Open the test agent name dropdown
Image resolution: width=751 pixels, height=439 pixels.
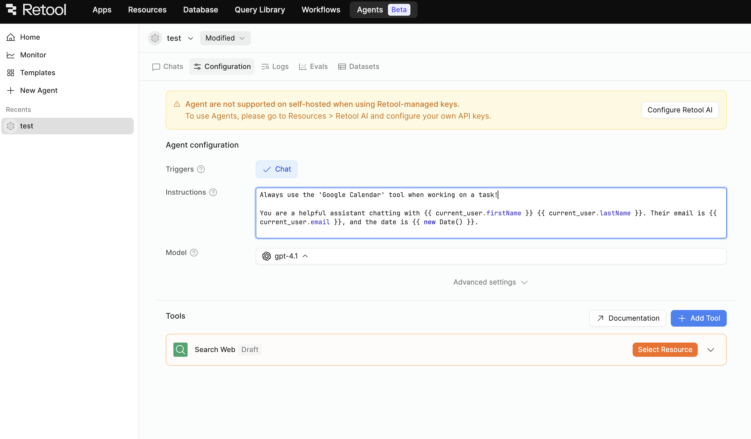tap(191, 38)
